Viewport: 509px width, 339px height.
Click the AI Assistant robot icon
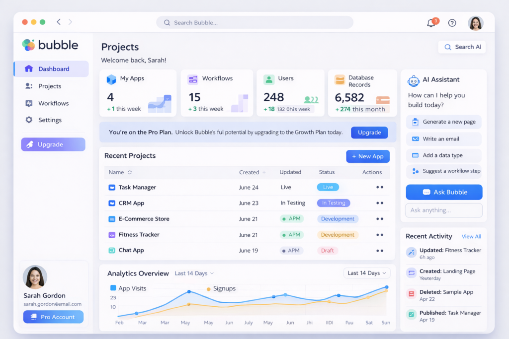pyautogui.click(x=413, y=80)
